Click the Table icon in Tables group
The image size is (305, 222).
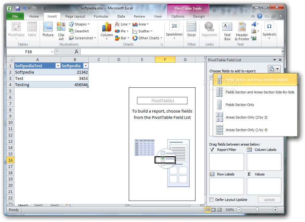pyautogui.click(x=32, y=29)
